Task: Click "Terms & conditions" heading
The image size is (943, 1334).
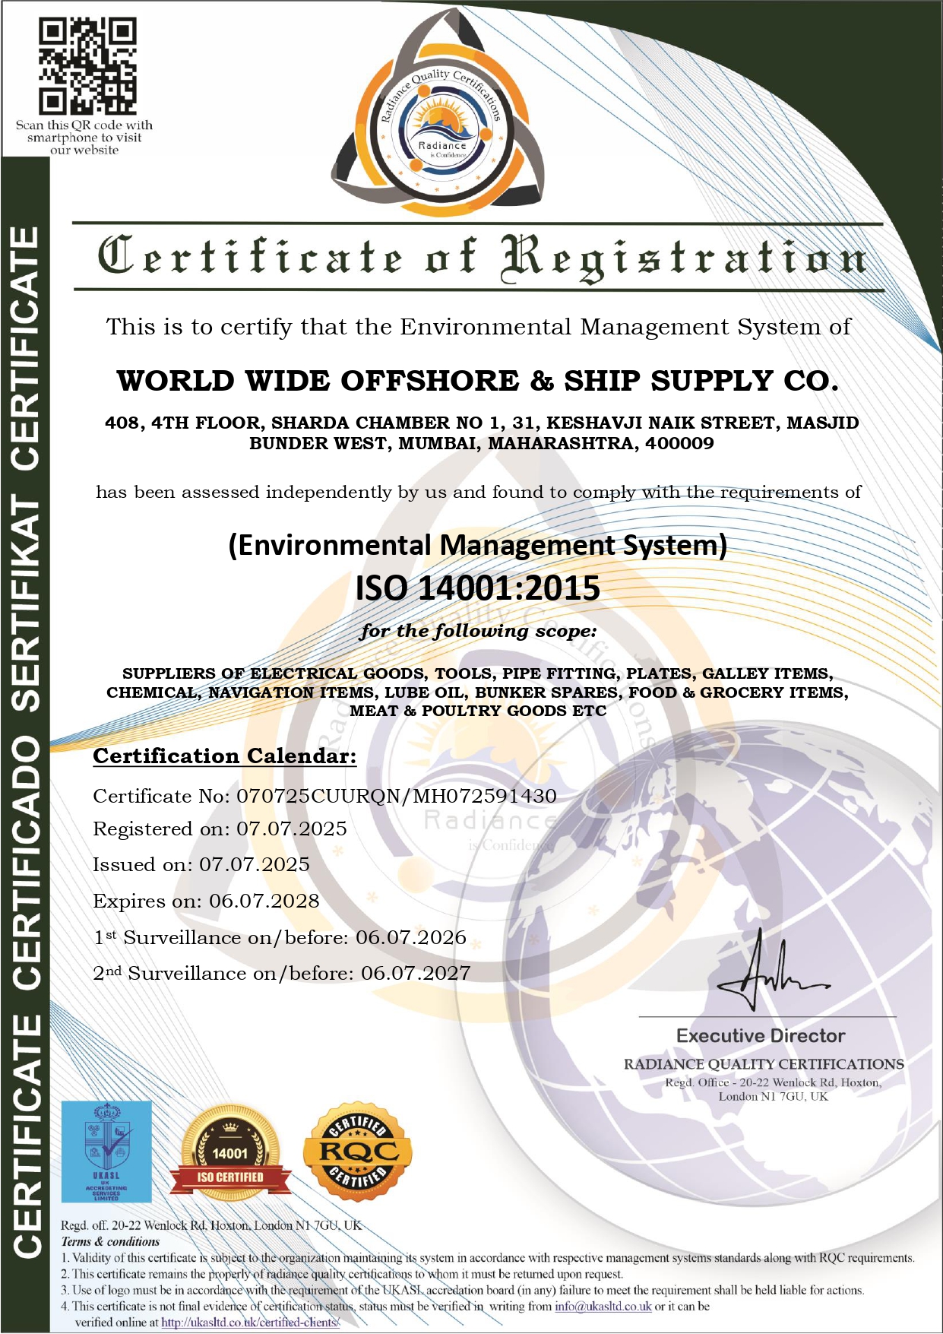Action: pos(110,1241)
